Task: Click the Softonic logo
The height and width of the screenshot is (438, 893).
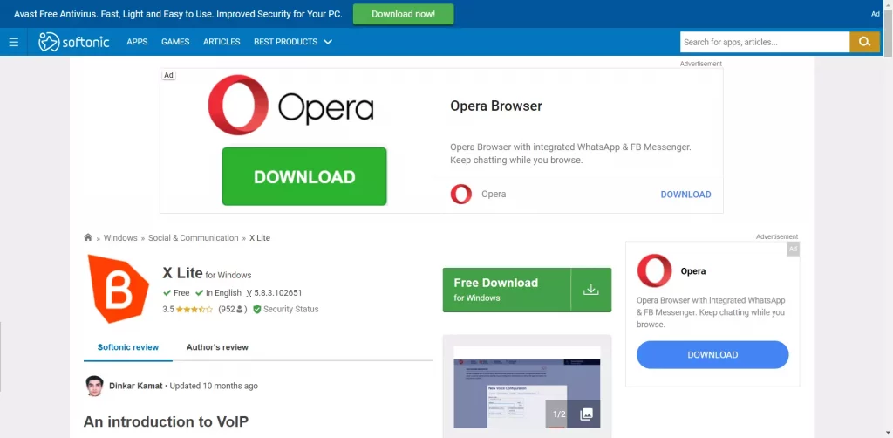Action: [x=74, y=42]
